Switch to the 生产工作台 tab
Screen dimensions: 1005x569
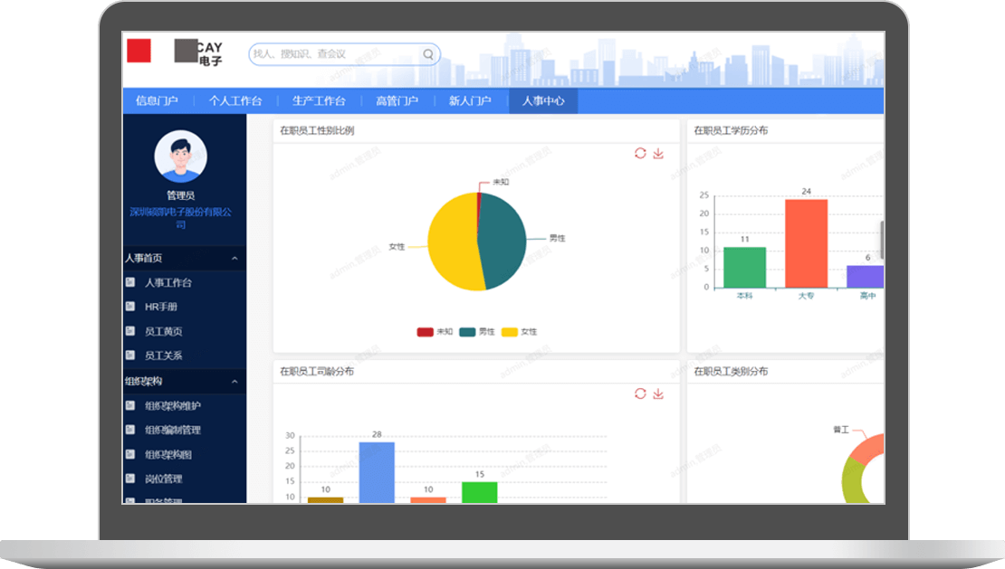tap(319, 101)
